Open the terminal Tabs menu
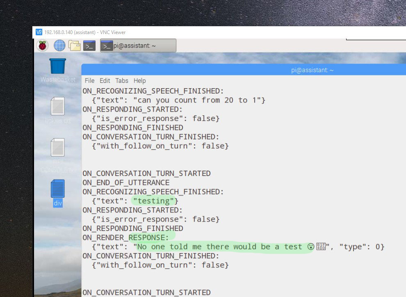 pyautogui.click(x=122, y=80)
